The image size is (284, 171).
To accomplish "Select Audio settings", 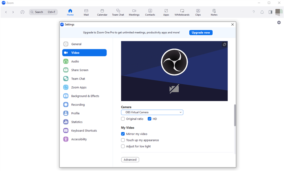I will pos(84,61).
